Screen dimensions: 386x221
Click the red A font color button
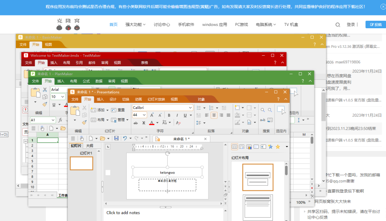[x=152, y=123]
